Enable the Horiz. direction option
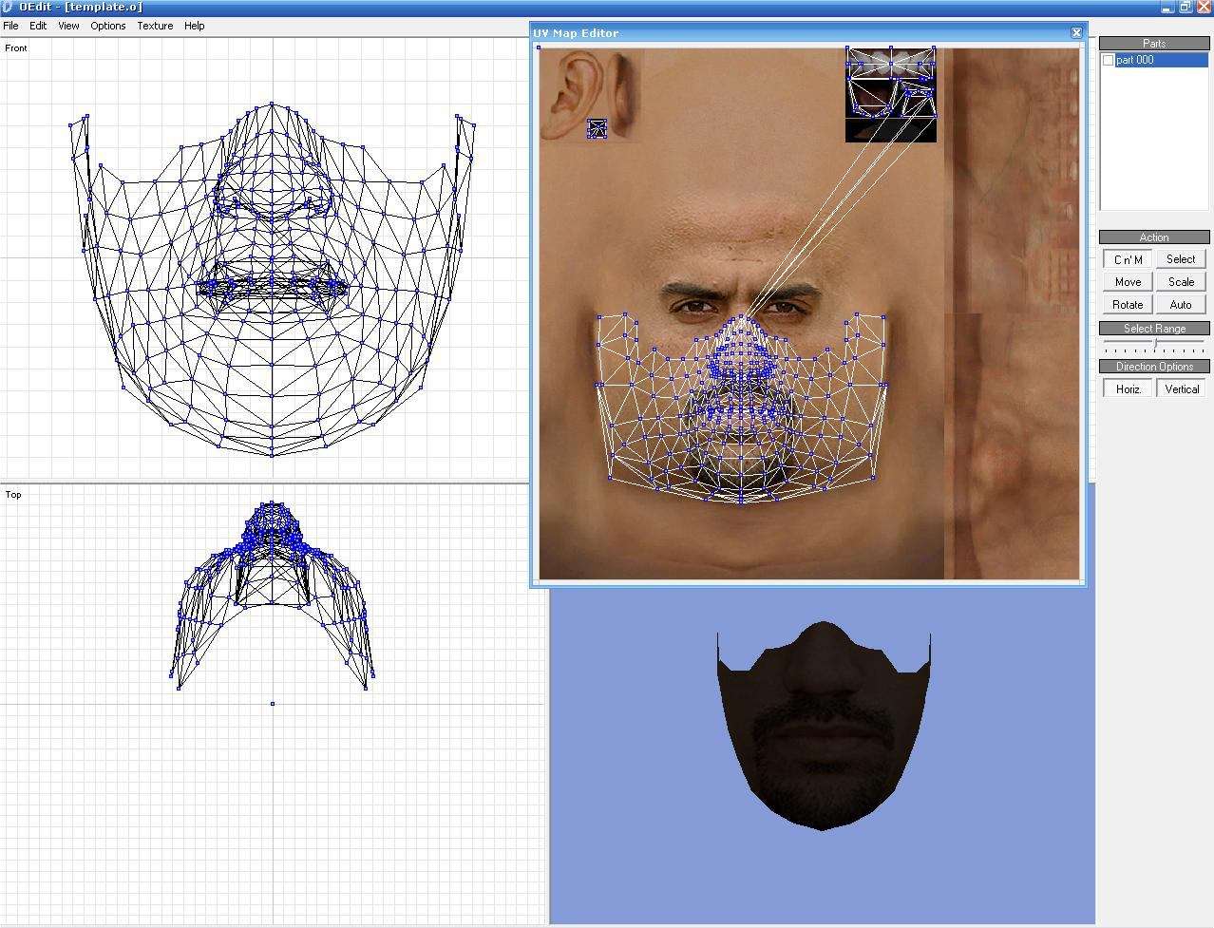The image size is (1214, 928). coord(1128,389)
